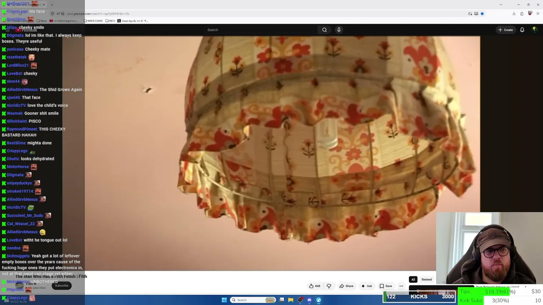The height and width of the screenshot is (305, 543).
Task: Open the taskbar icon left of File Explorer
Action: [x=281, y=300]
